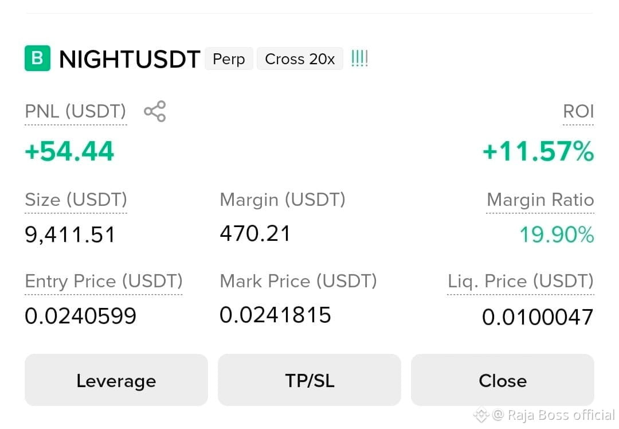This screenshot has width=619, height=429.
Task: Tap the Perp contract tag
Action: click(x=229, y=59)
